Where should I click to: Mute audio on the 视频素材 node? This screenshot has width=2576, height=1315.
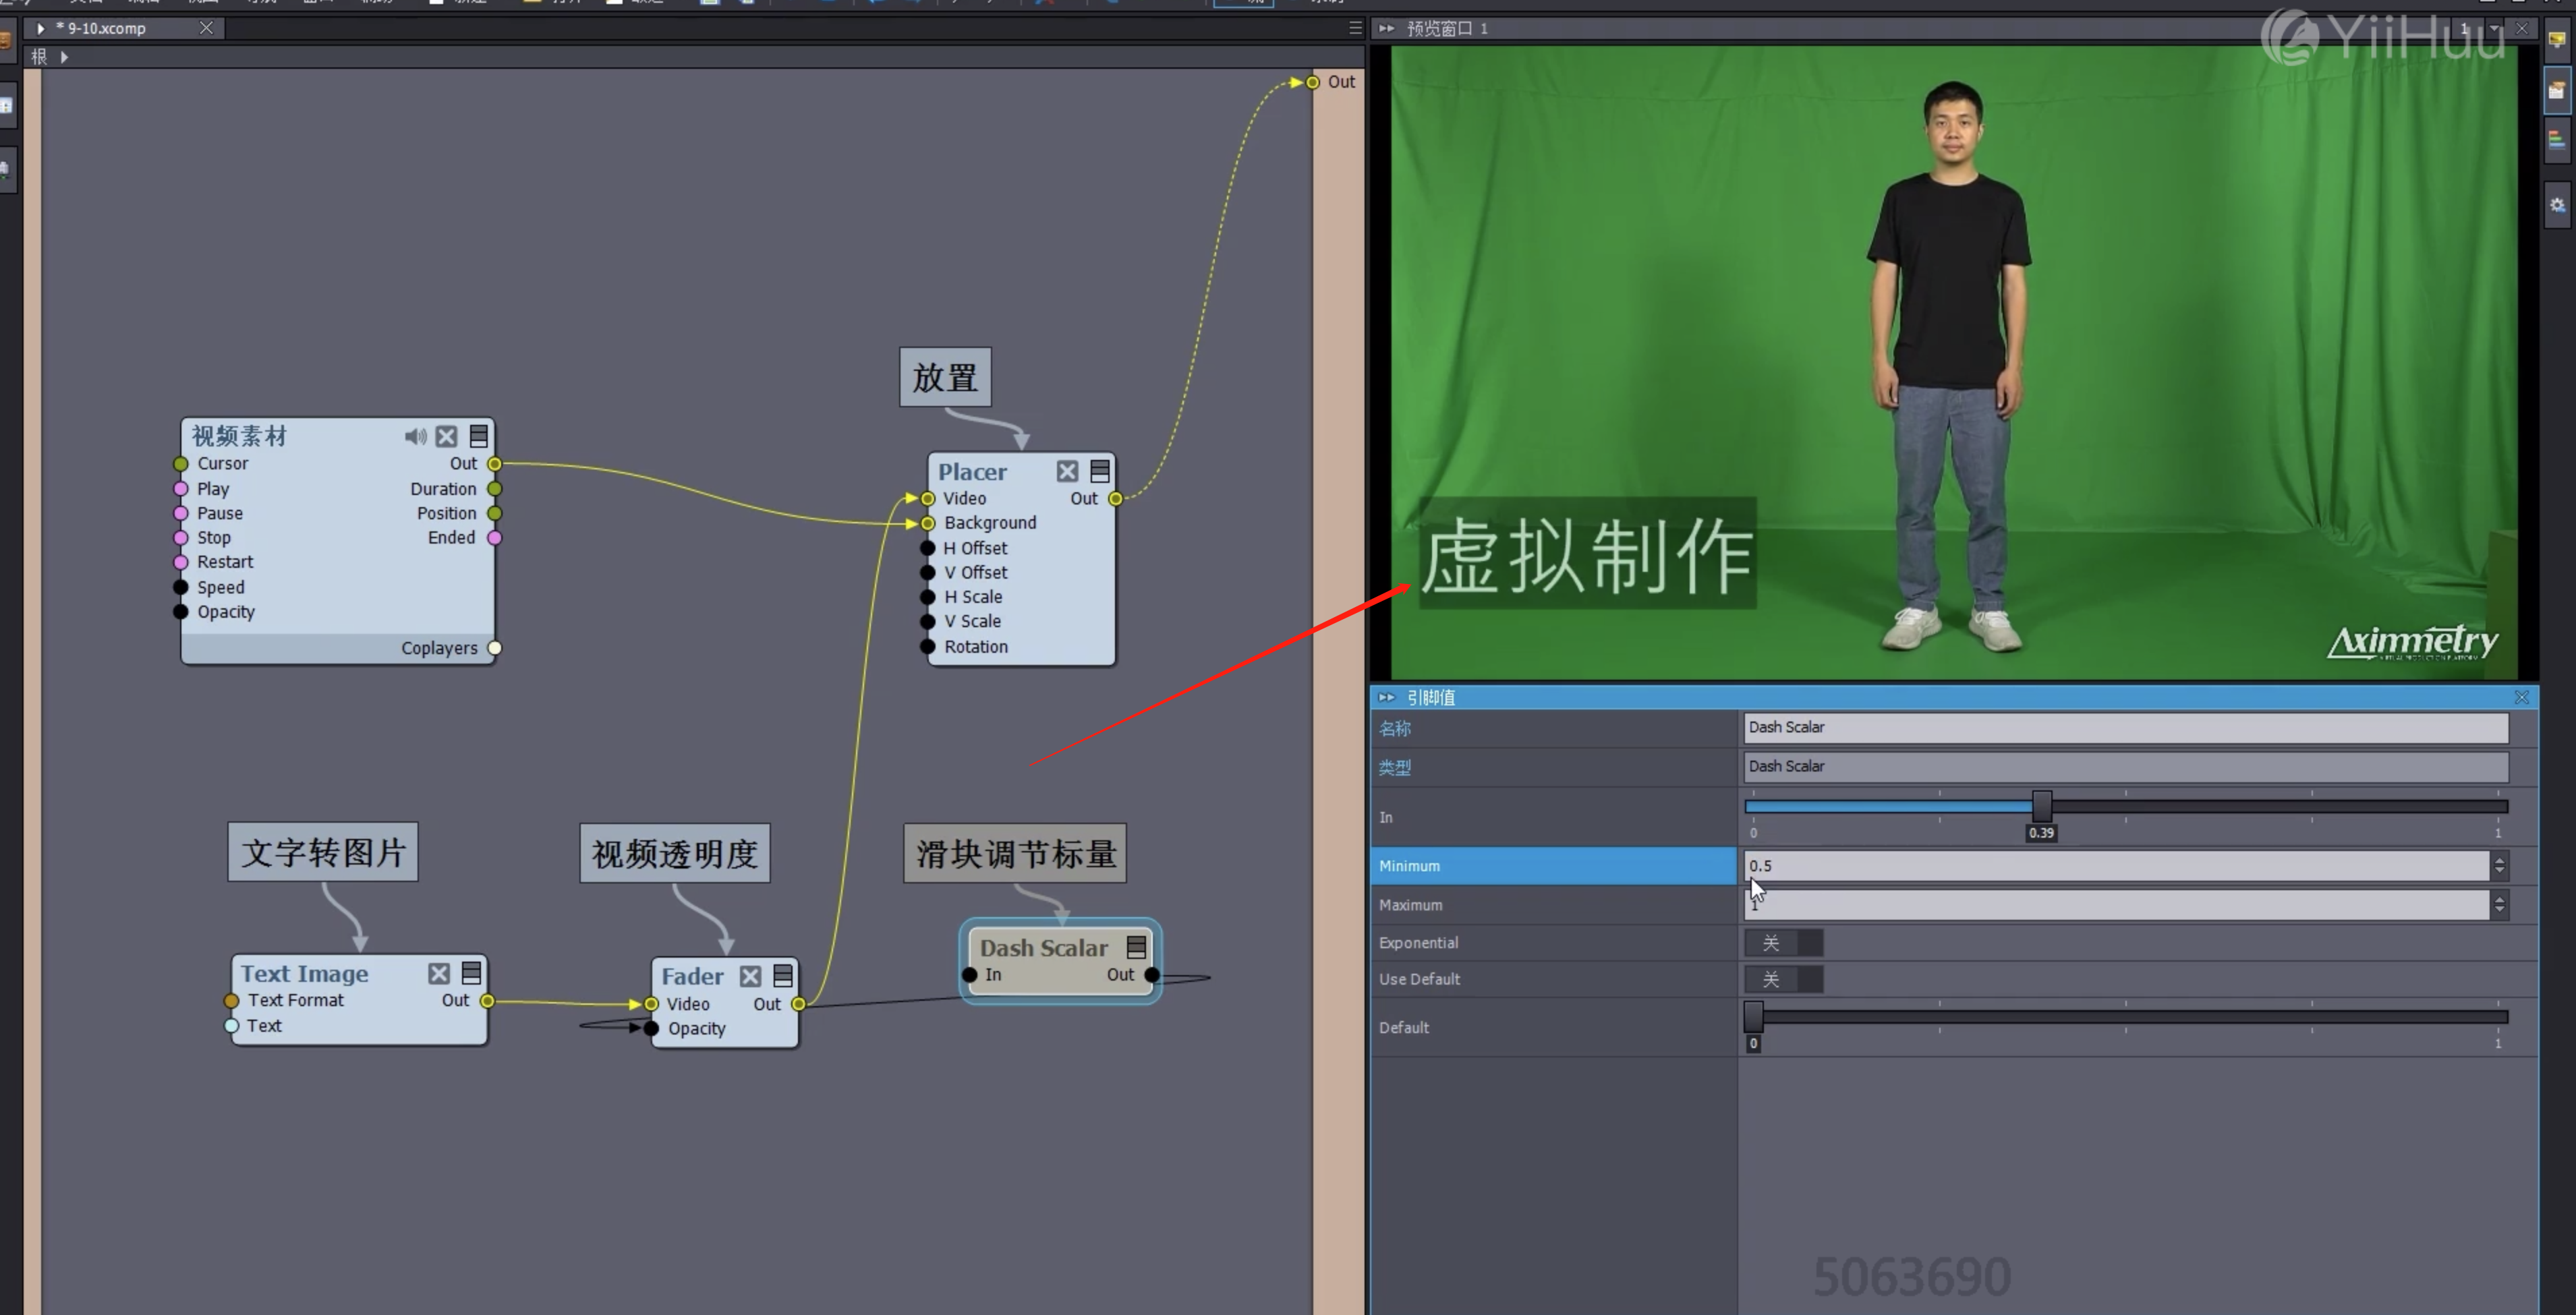tap(415, 436)
